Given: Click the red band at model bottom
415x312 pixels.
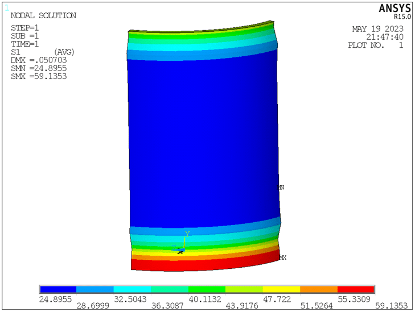Looking at the screenshot, I should coord(205,265).
